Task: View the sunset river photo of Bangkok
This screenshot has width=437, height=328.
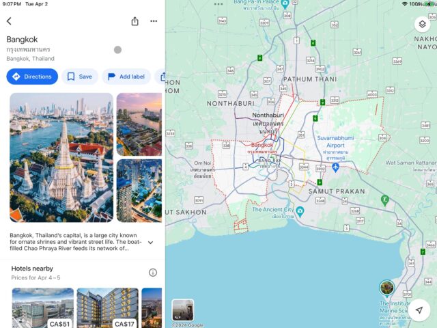Action: (x=139, y=124)
